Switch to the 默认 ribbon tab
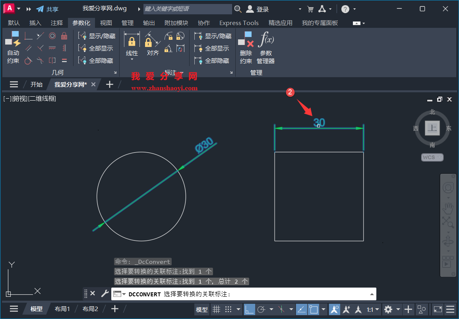This screenshot has width=459, height=319. pos(14,23)
